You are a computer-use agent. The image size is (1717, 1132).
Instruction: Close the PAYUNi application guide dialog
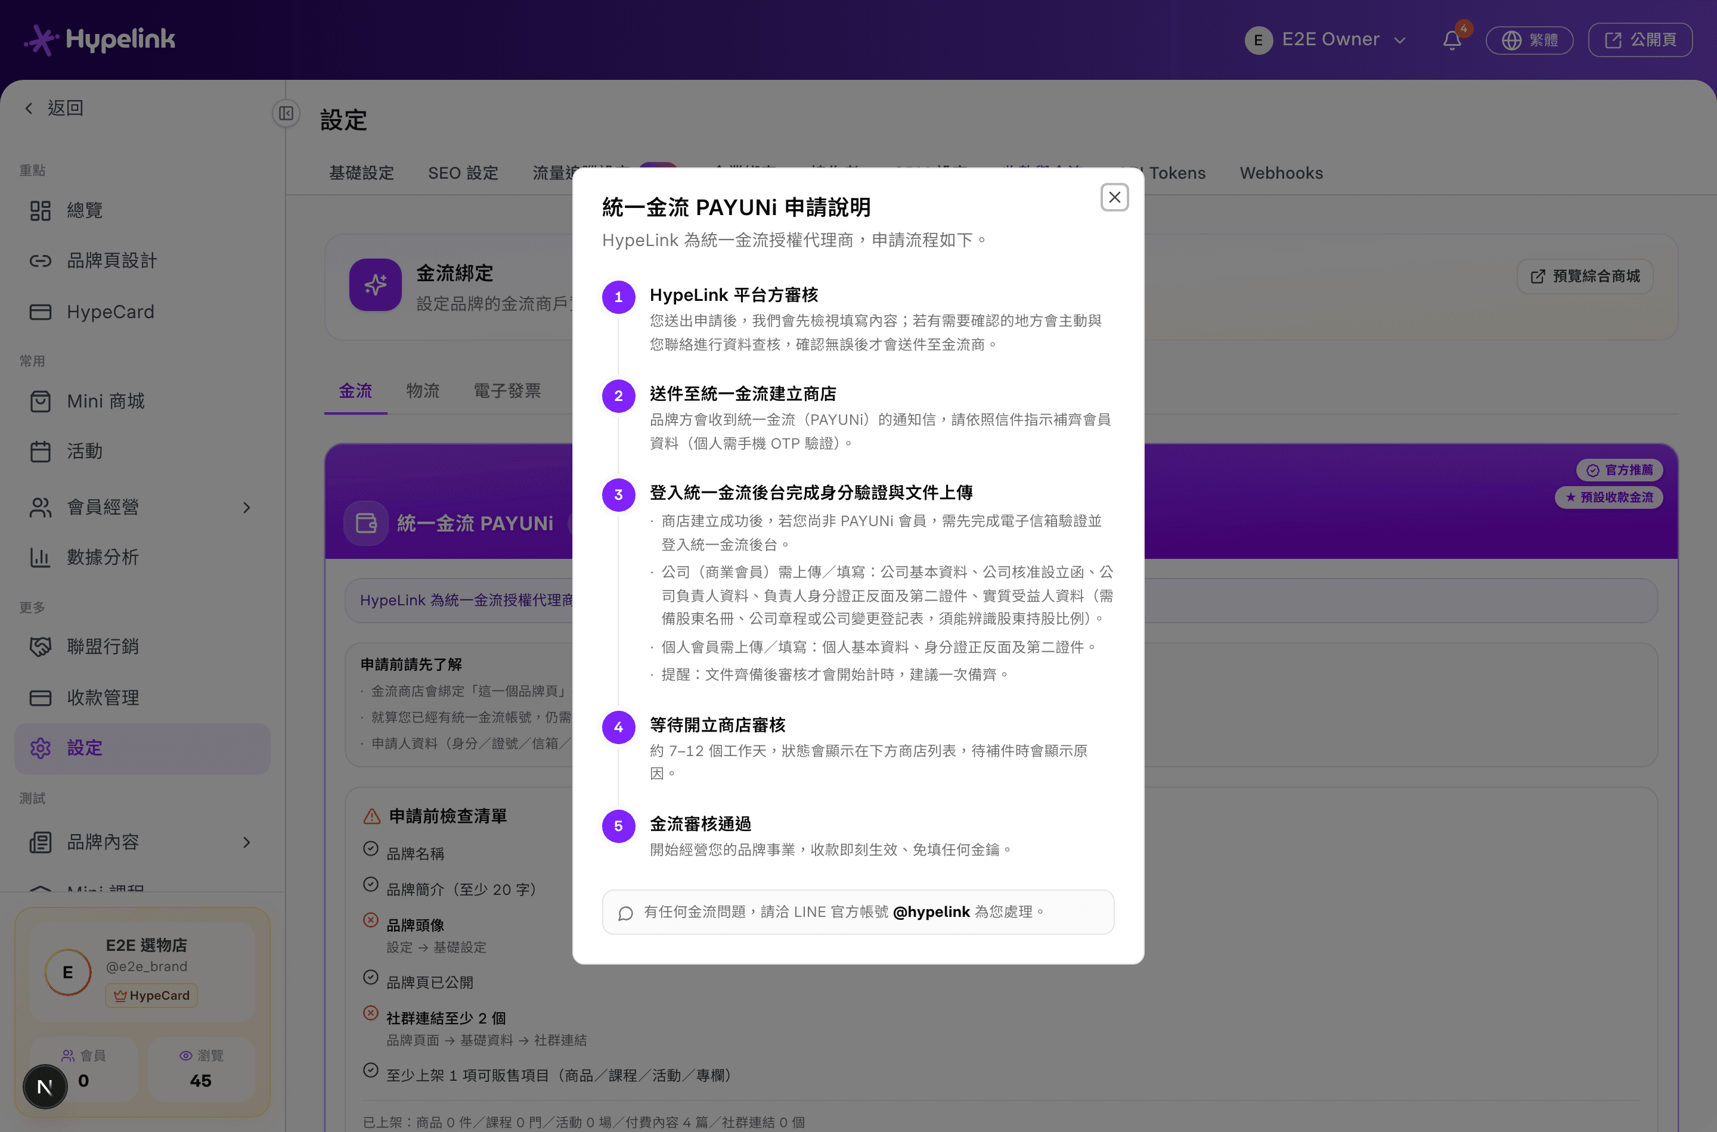[x=1115, y=197]
